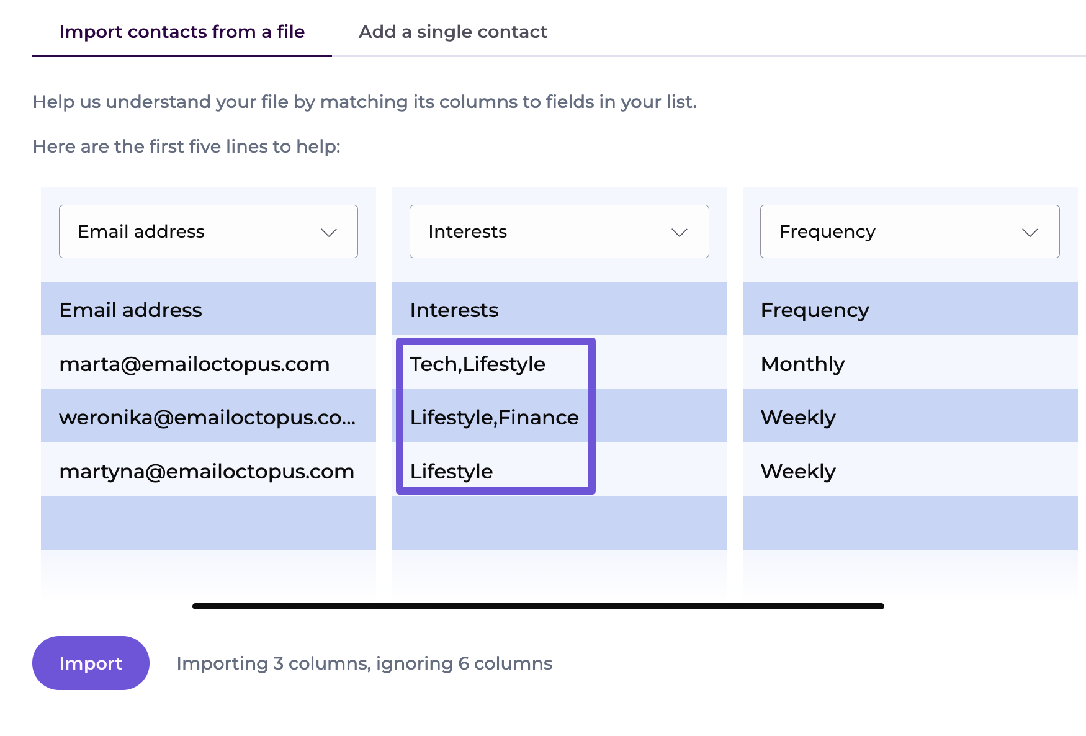Select the marta@emailoctopus.com cell
This screenshot has height=736, width=1086.
coord(194,364)
